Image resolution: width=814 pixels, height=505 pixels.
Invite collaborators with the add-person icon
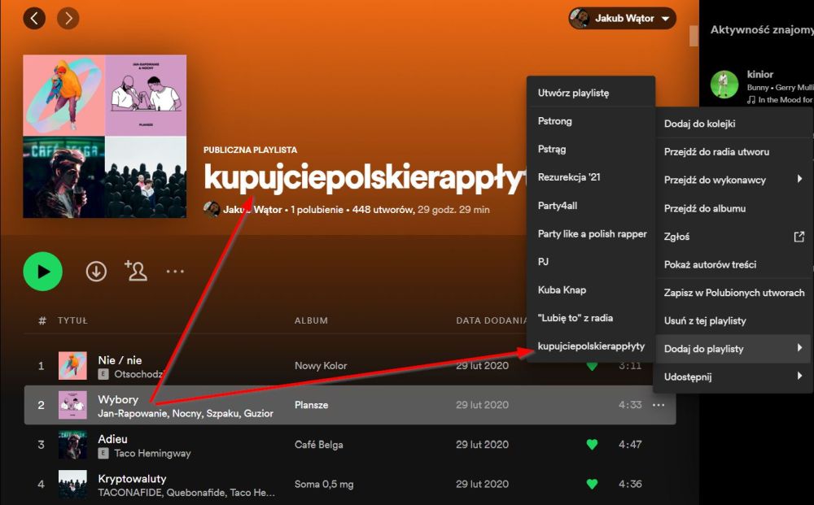[135, 271]
